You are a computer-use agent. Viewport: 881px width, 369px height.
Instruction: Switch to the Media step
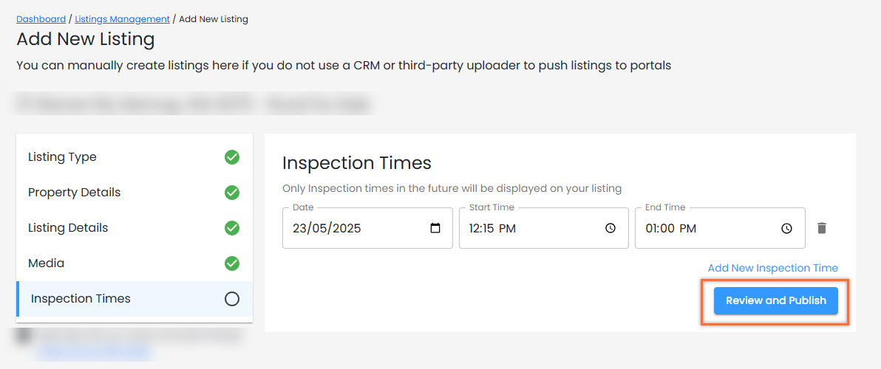coord(135,263)
